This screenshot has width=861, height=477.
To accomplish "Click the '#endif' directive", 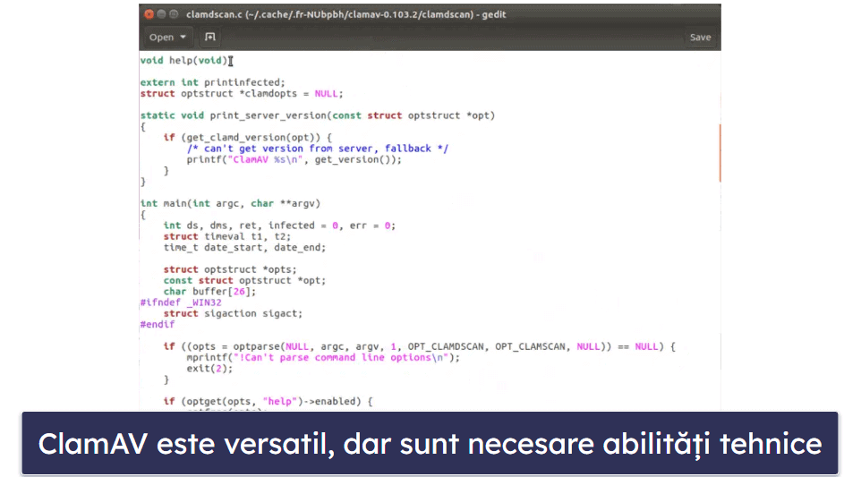I will 157,324.
